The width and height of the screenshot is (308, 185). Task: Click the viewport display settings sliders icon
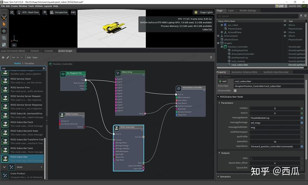point(12,12)
